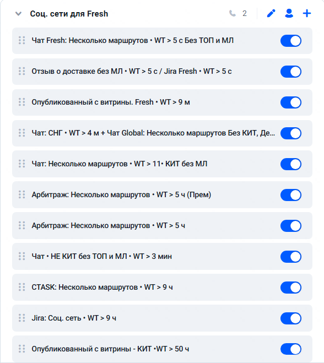The height and width of the screenshot is (363, 324).
Task: Click drag handle for Опубликованный с витрины. Fresh
Action: point(22,102)
